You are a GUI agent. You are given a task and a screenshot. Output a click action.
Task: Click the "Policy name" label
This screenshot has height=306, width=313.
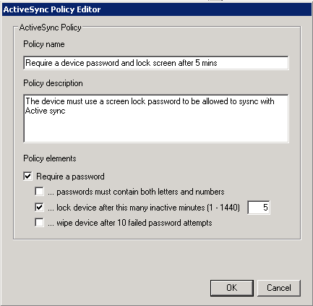tap(44, 44)
